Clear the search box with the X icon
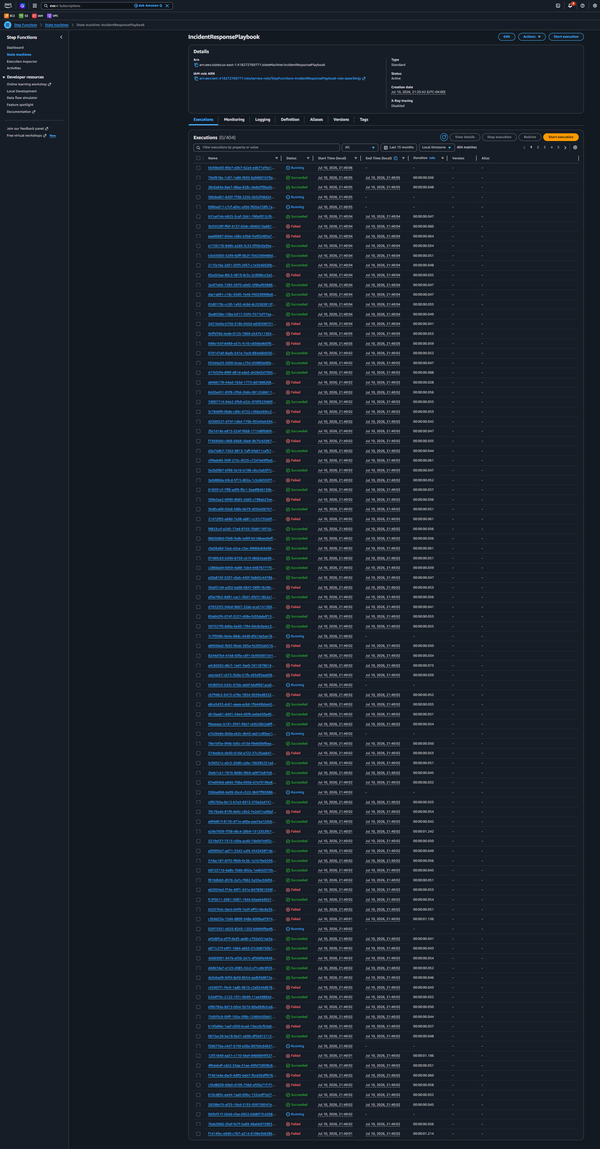This screenshot has width=600, height=1149. point(167,6)
